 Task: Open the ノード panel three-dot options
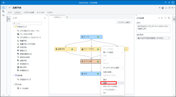(x=45, y=18)
